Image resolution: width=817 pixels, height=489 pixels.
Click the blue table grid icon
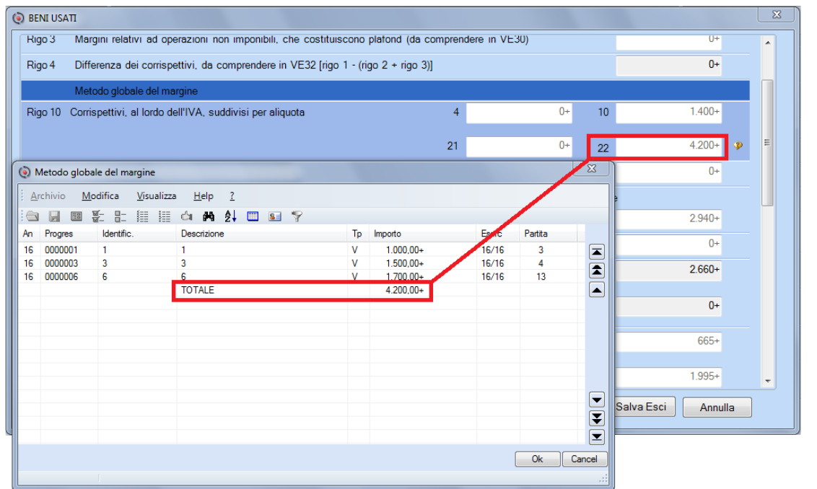[x=253, y=216]
